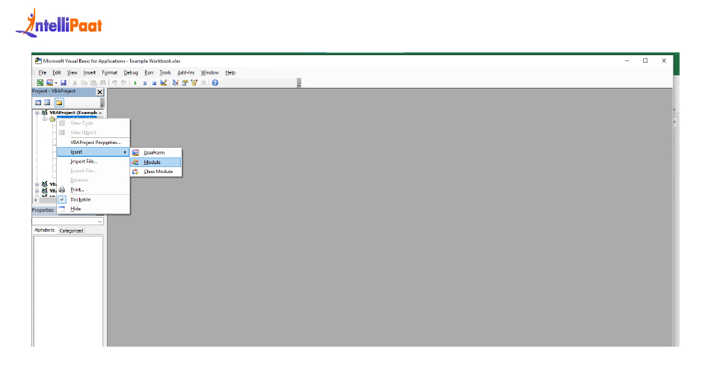Switch to the Alphabetic tab
This screenshot has width=711, height=370.
[x=44, y=231]
